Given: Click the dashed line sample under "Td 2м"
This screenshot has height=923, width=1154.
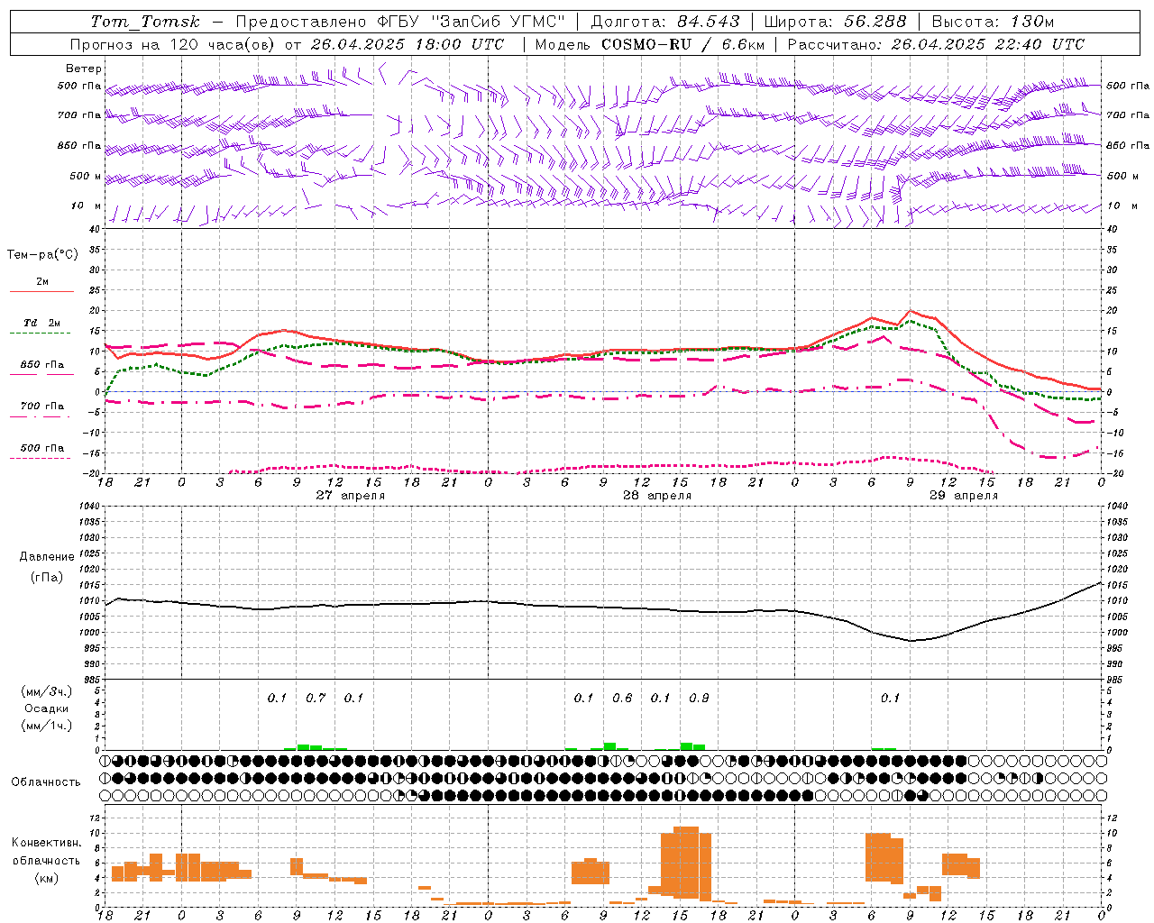Looking at the screenshot, I should pyautogui.click(x=42, y=334).
